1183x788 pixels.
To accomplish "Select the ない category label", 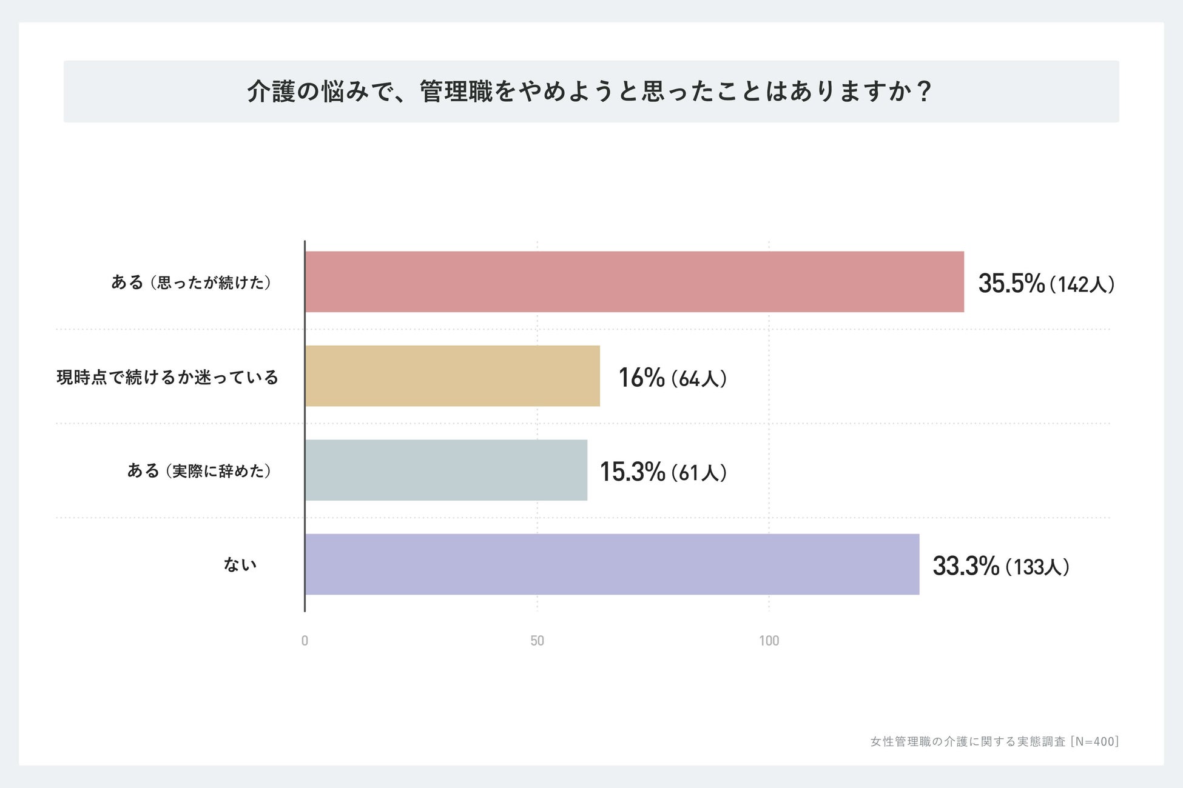I will (x=240, y=565).
